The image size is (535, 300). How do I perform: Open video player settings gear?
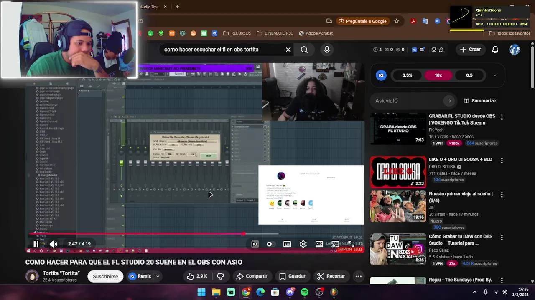(x=303, y=244)
